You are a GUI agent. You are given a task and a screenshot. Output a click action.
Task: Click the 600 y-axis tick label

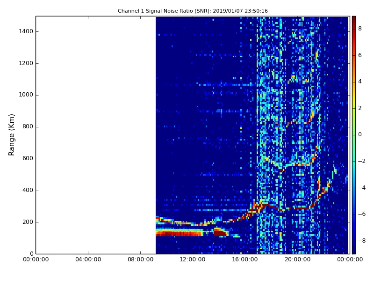click(28, 158)
